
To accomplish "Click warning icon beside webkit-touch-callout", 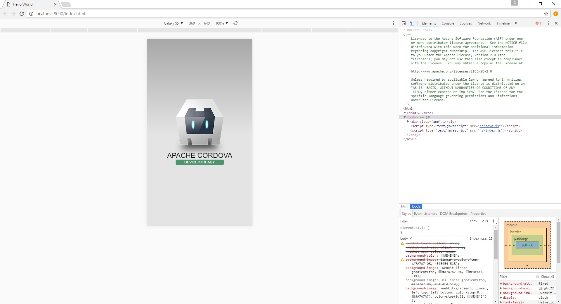I will point(402,243).
